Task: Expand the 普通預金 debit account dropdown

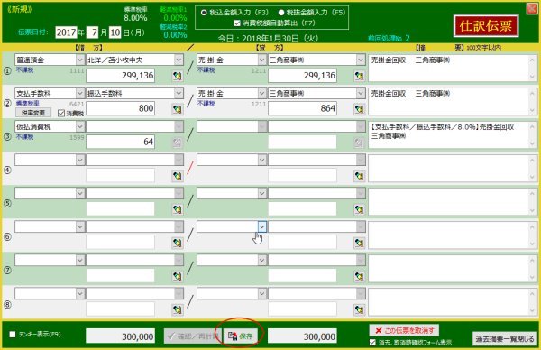Action: coord(80,60)
